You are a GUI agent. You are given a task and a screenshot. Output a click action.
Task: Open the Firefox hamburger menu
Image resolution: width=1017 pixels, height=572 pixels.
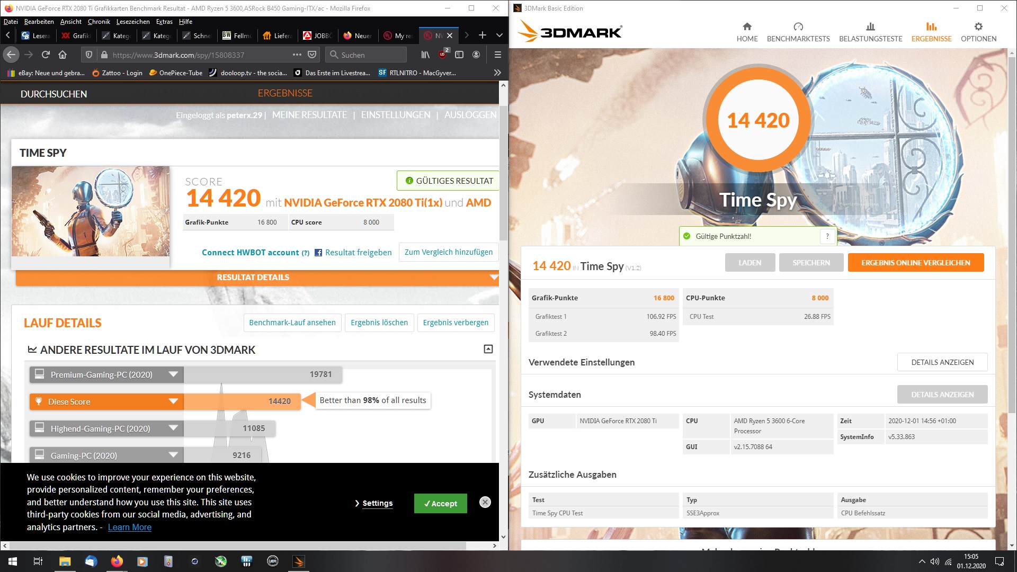tap(497, 55)
